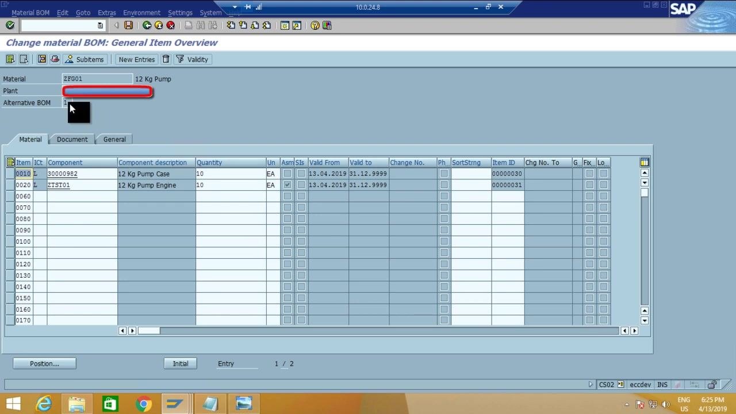Click the table select-all corner icon
The width and height of the screenshot is (736, 414).
click(x=10, y=163)
